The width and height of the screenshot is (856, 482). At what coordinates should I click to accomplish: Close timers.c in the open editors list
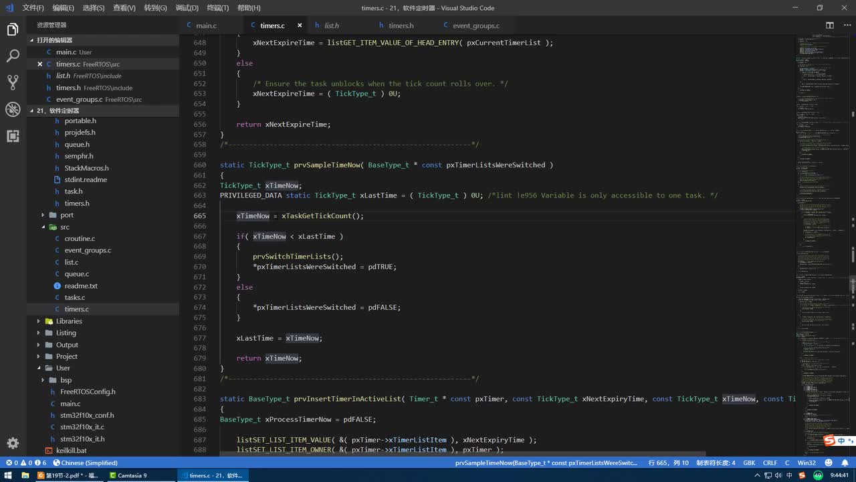pyautogui.click(x=40, y=64)
